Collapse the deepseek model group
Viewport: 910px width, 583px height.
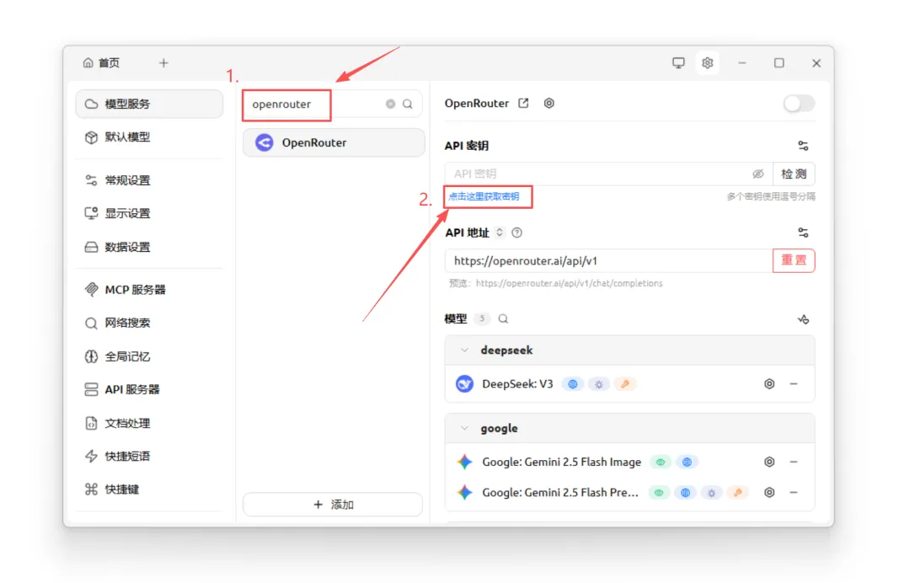click(464, 350)
